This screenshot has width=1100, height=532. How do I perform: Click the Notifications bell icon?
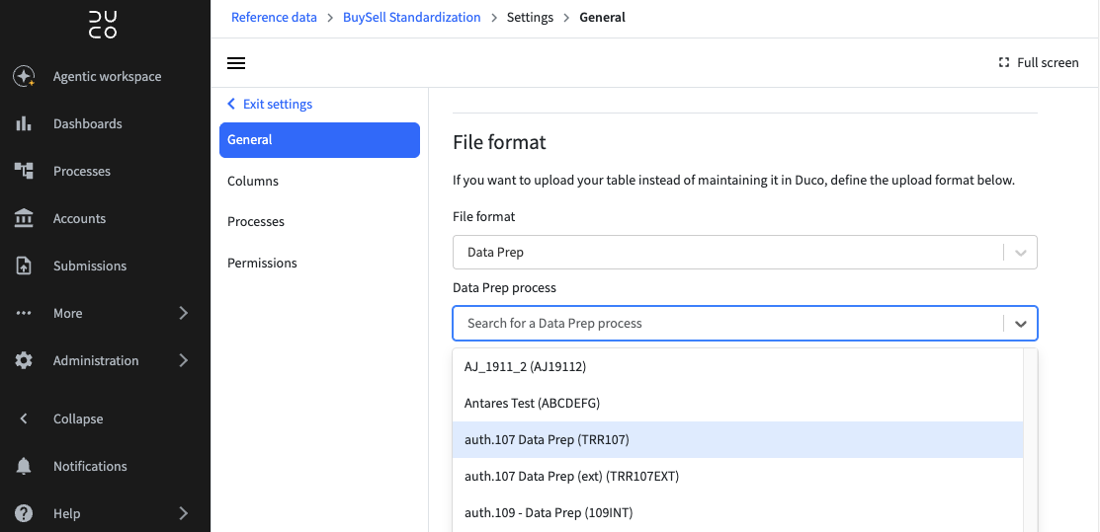pyautogui.click(x=24, y=466)
